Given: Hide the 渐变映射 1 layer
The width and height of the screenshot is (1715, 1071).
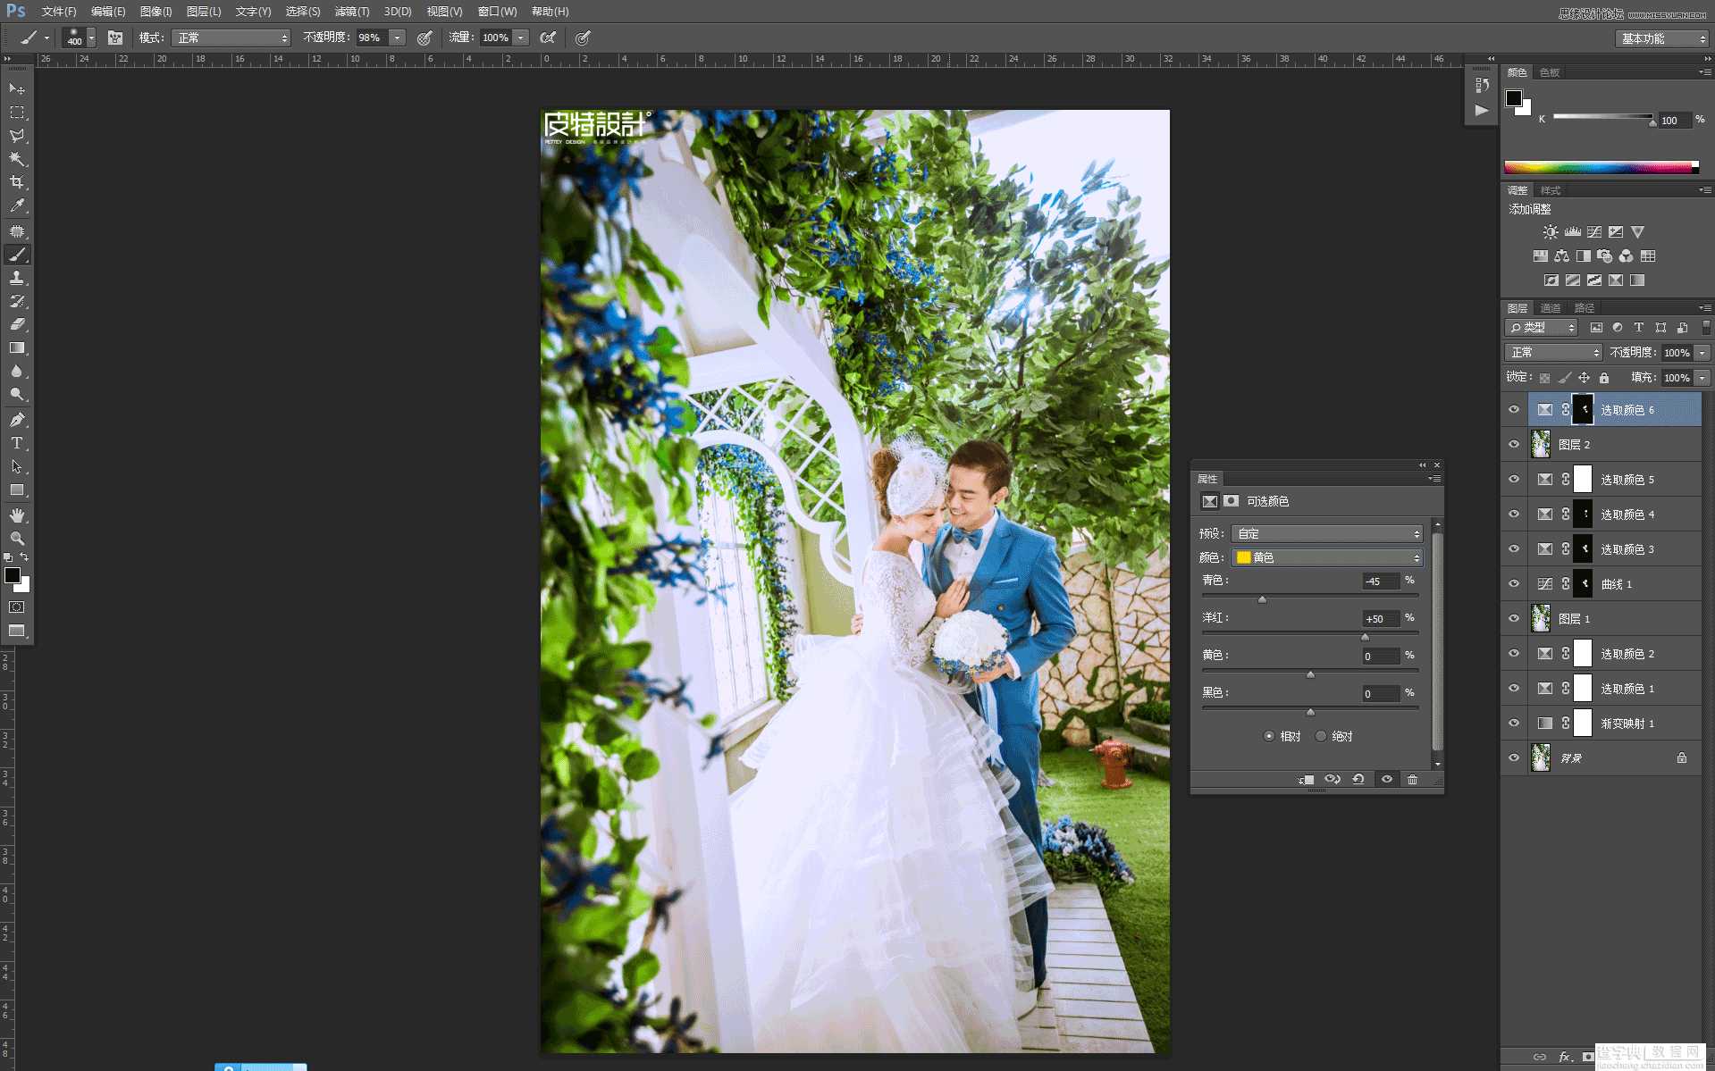Looking at the screenshot, I should [x=1514, y=724].
